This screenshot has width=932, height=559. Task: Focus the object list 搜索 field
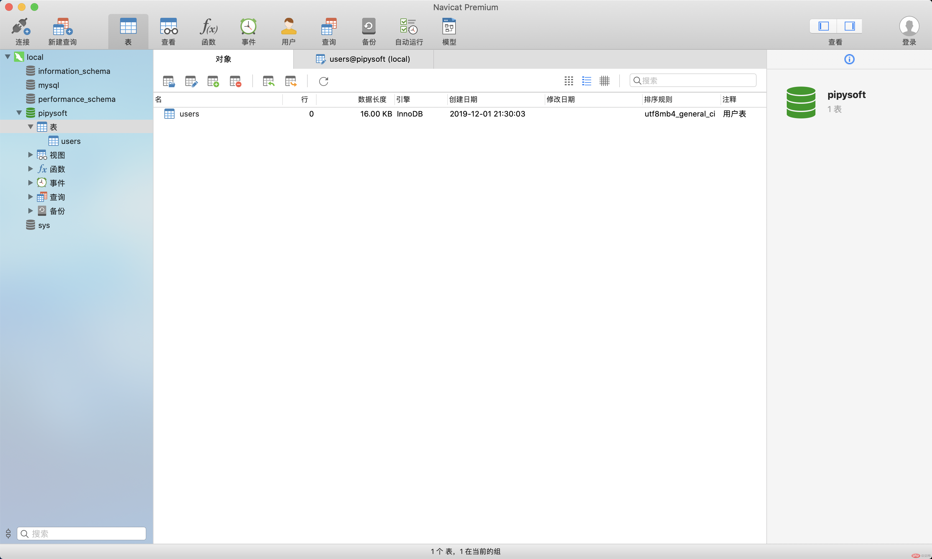[x=693, y=81]
